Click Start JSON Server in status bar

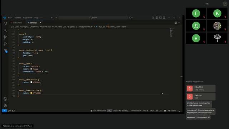pos(98,111)
